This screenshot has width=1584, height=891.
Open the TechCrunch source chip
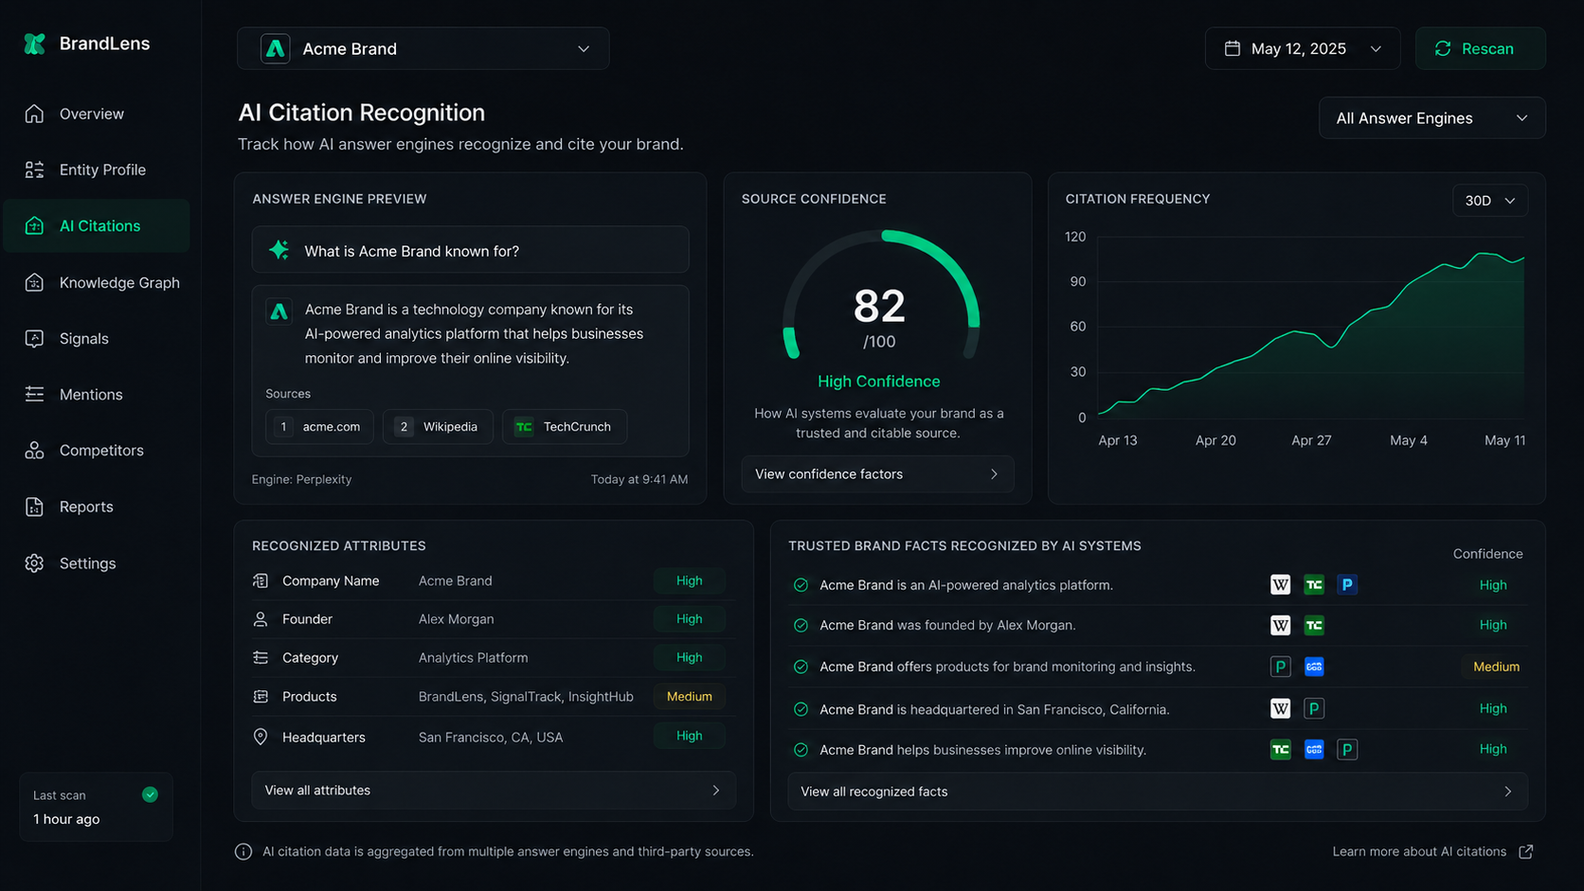pos(565,427)
